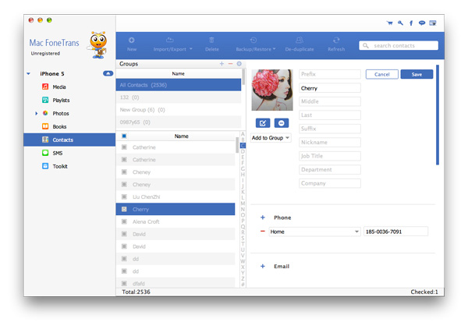The height and width of the screenshot is (329, 468).
Task: Click the eject button beside iPhone 5
Action: (x=108, y=73)
